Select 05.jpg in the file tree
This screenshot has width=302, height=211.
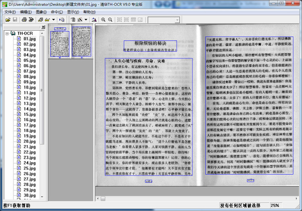(30, 60)
